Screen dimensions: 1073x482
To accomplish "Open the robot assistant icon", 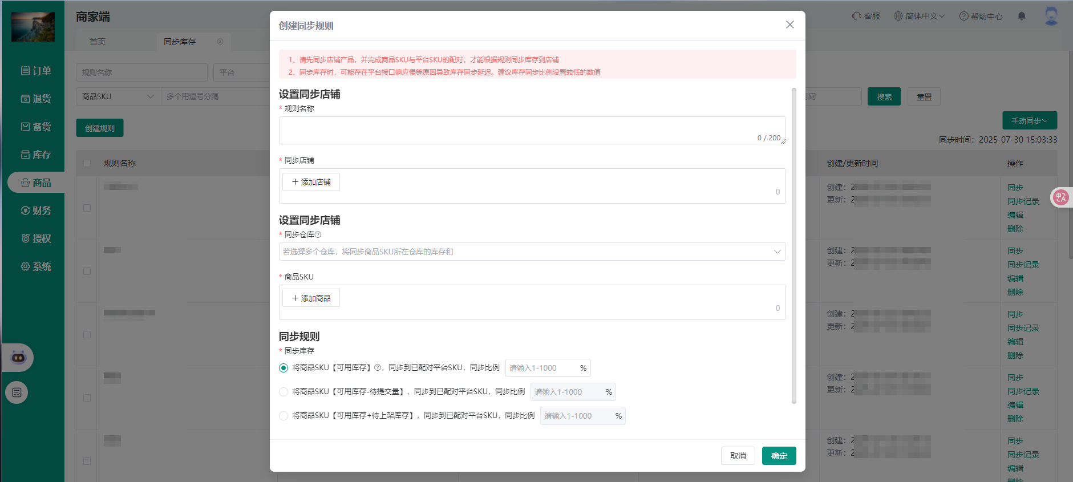I will 18,358.
